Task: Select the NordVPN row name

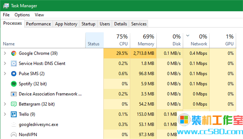Action: coord(28,134)
